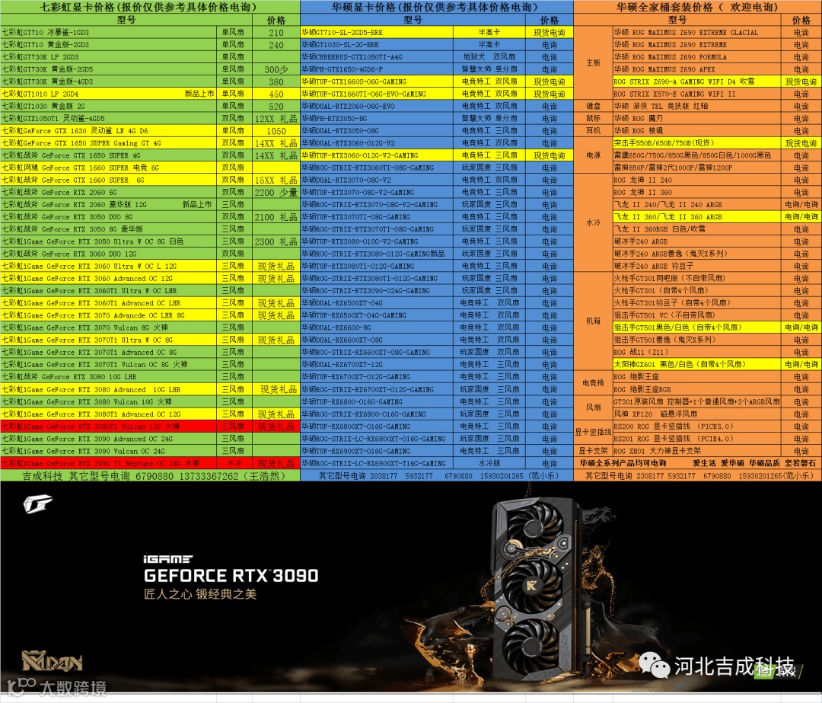The width and height of the screenshot is (822, 703).
Task: Click the price cell '1050'
Action: (x=276, y=131)
